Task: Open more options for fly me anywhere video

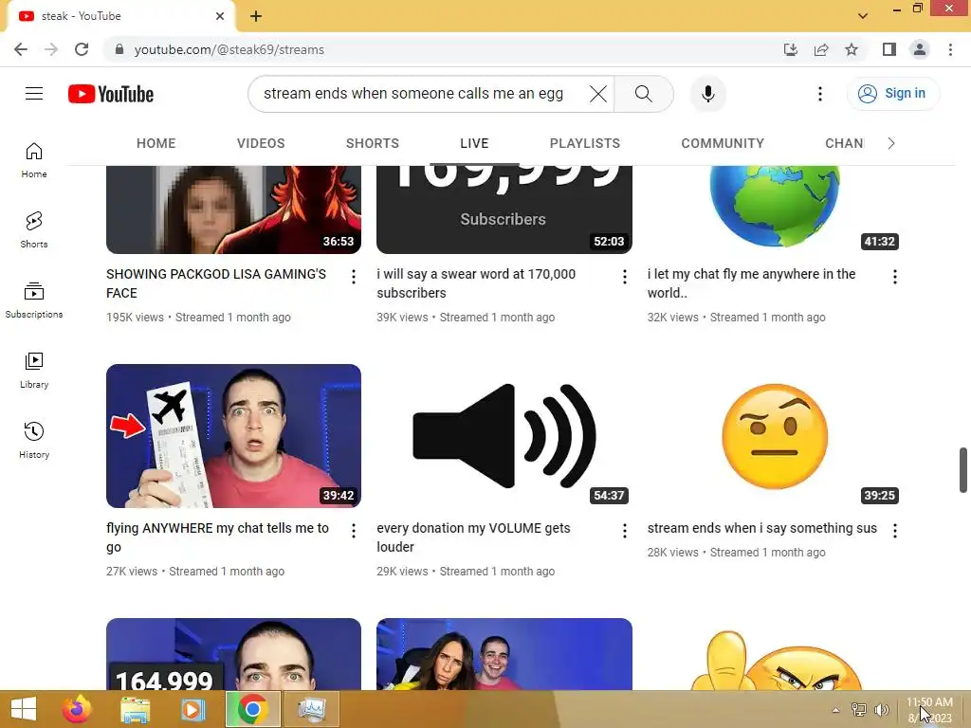Action: click(895, 277)
